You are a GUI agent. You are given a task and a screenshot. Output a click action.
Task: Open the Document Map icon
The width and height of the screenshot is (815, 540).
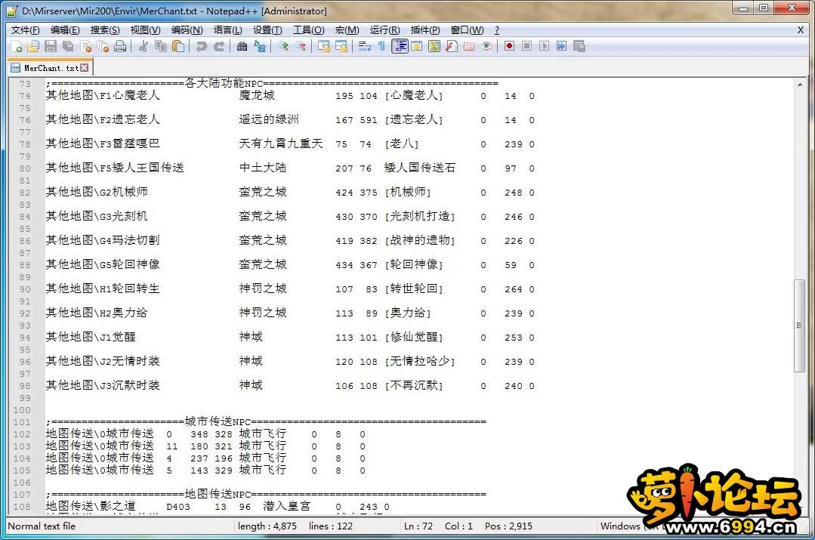[434, 46]
